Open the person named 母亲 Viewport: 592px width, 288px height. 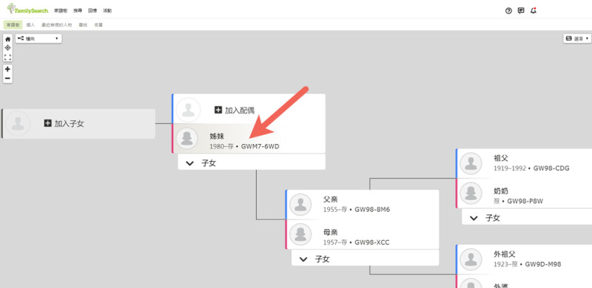tap(330, 232)
